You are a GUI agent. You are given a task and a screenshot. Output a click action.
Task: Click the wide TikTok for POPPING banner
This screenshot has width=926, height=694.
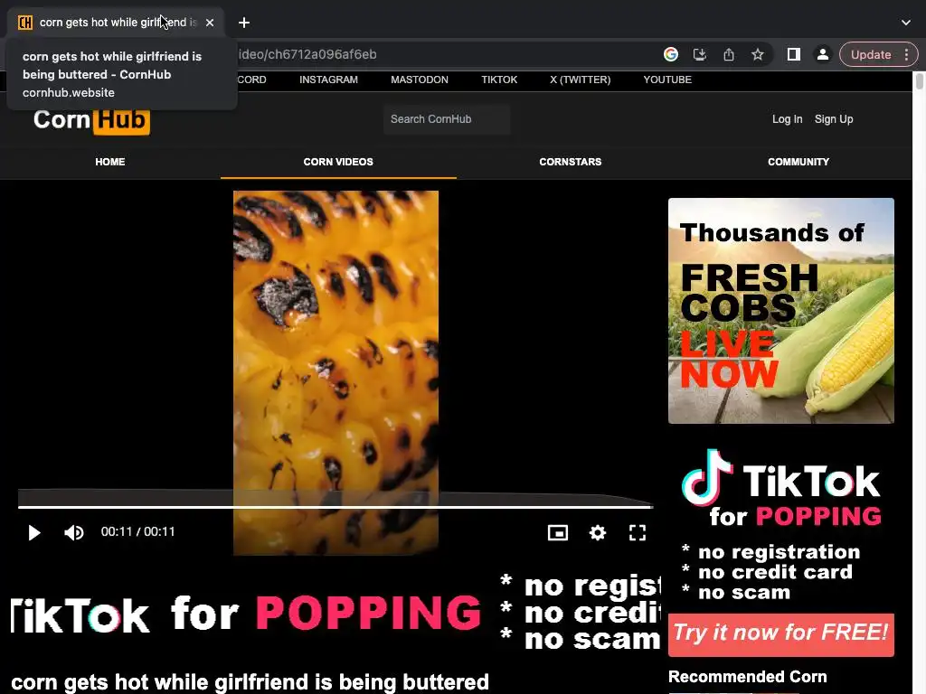(x=335, y=614)
